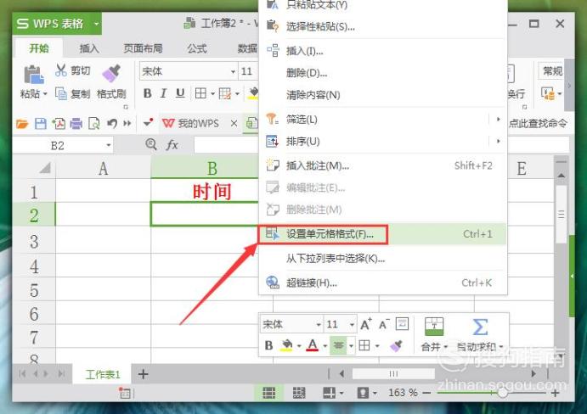Viewport: 587px width, 414px height.
Task: Click the 合并 merge cells button
Action: pyautogui.click(x=434, y=334)
